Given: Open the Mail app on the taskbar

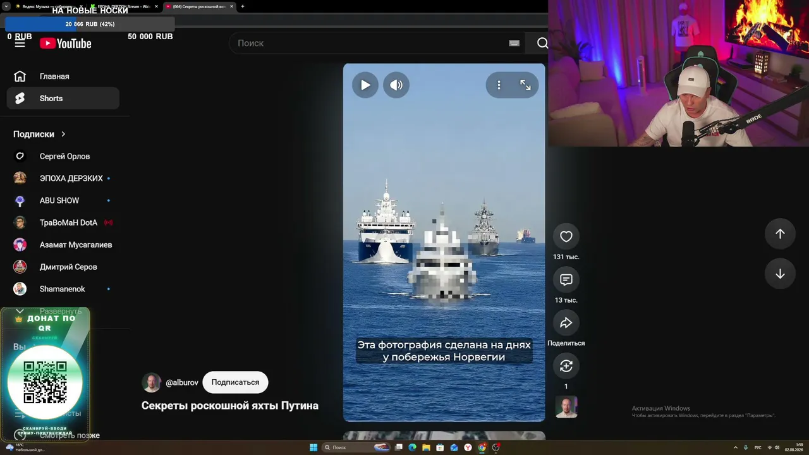Looking at the screenshot, I should coord(454,447).
